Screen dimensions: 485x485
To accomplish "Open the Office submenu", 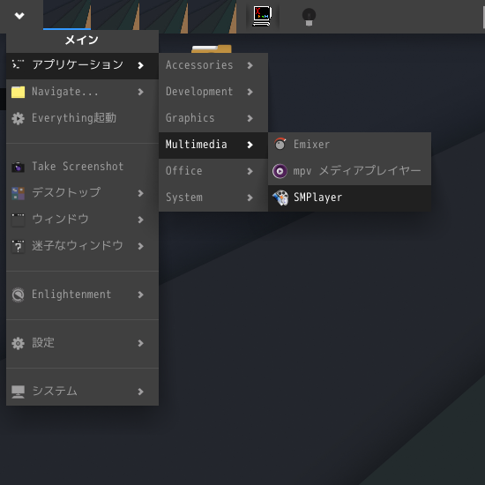I will (x=213, y=171).
